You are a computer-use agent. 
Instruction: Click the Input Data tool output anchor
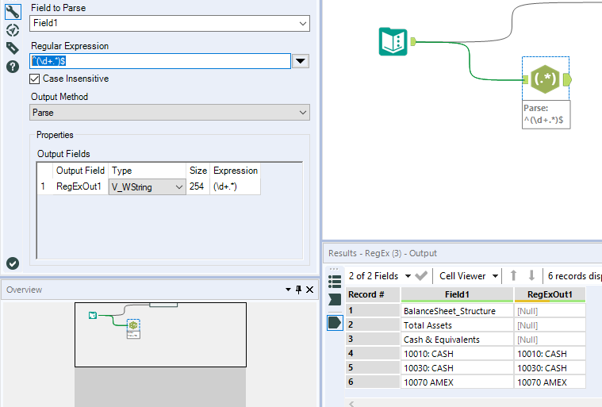coord(413,41)
